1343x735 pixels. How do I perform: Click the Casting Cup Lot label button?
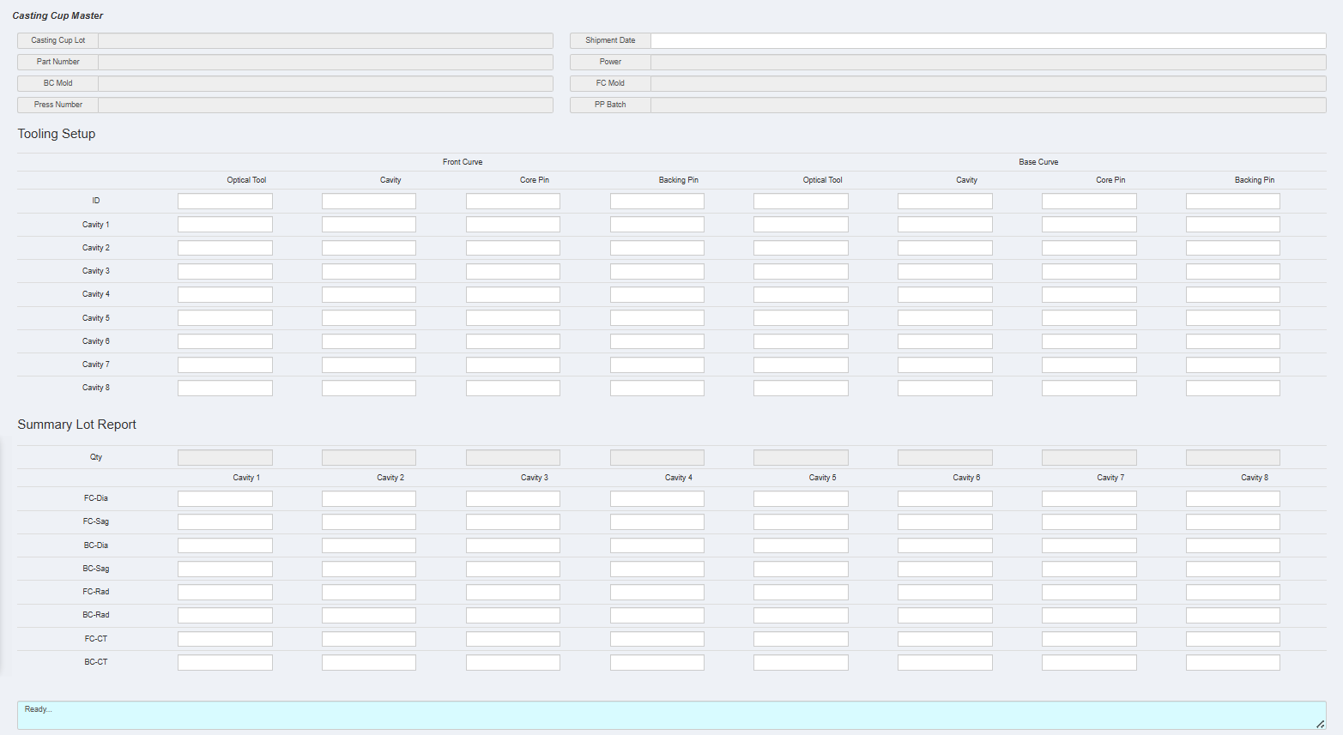click(x=57, y=40)
